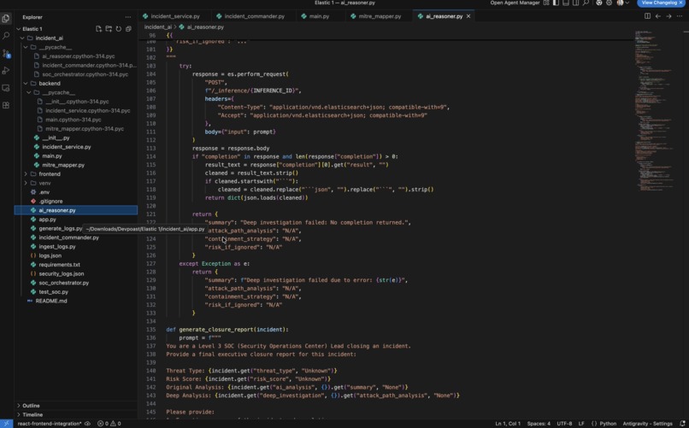Dismiss the View Changelog banner
Viewport: 689px width, 428px height.
(681, 3)
